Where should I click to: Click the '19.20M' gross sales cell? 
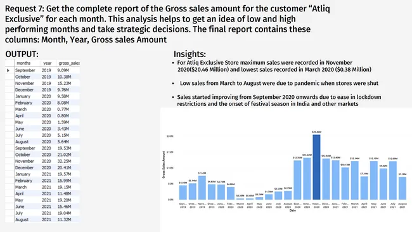click(x=64, y=200)
